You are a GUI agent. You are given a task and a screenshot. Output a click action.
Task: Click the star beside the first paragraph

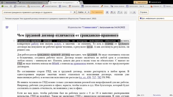pos(14,41)
